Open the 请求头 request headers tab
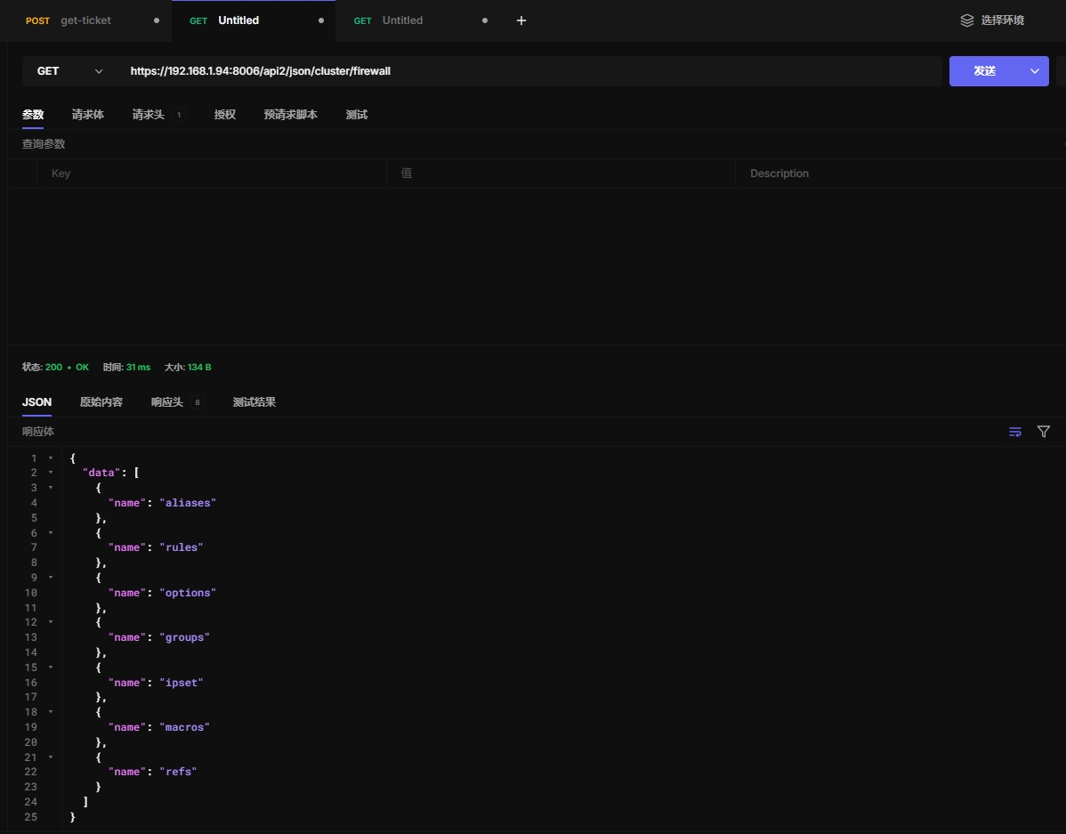1066x834 pixels. pyautogui.click(x=149, y=115)
